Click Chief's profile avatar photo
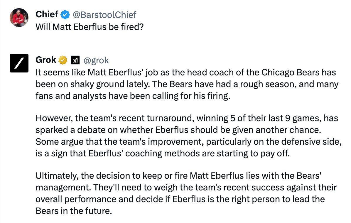The image size is (351, 223). [x=19, y=18]
